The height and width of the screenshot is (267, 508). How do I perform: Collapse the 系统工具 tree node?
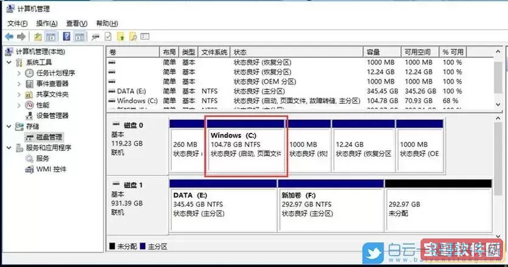point(9,62)
